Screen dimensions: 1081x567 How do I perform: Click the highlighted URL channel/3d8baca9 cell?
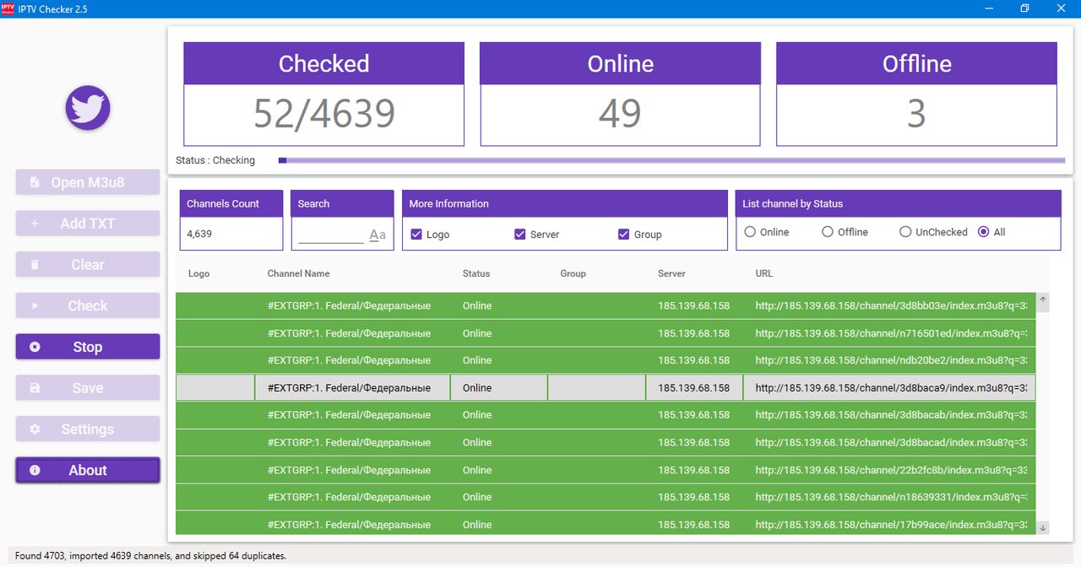pos(889,388)
